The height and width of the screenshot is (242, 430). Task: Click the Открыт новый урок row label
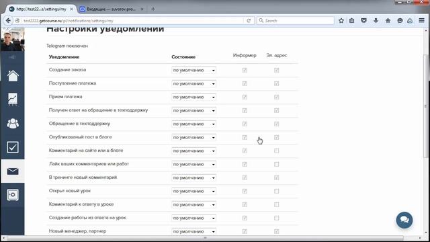[70, 191]
